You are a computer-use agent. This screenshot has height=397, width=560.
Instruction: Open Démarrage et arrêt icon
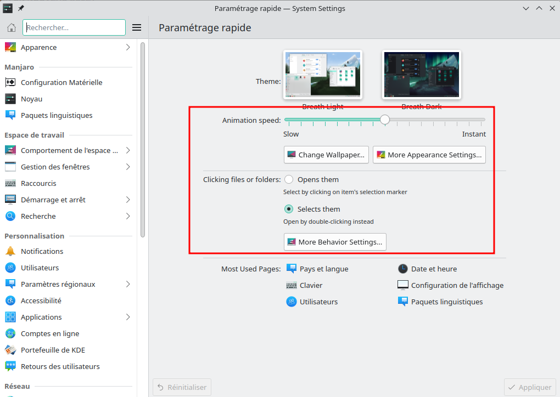point(10,200)
